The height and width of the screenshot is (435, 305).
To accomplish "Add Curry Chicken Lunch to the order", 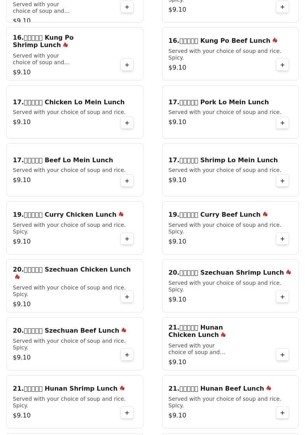I will [127, 239].
